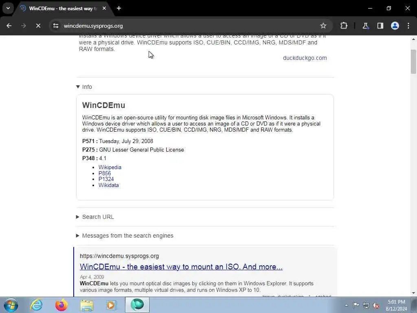Click the https://wincdemu.sysprogs.org result URL
The image size is (417, 313).
tap(119, 256)
